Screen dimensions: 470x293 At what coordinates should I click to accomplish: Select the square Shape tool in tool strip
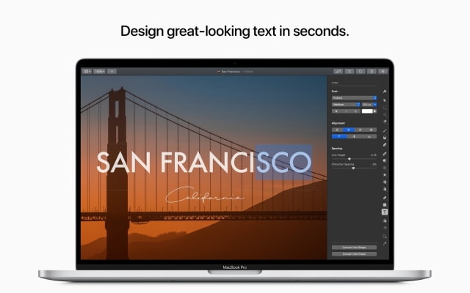pos(385,205)
